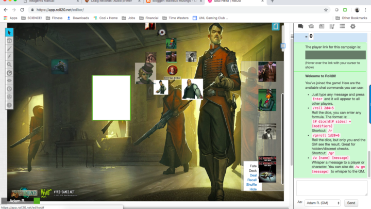Open the Financial bookmark folder
Viewport: 371px width, 209px height.
tap(149, 18)
